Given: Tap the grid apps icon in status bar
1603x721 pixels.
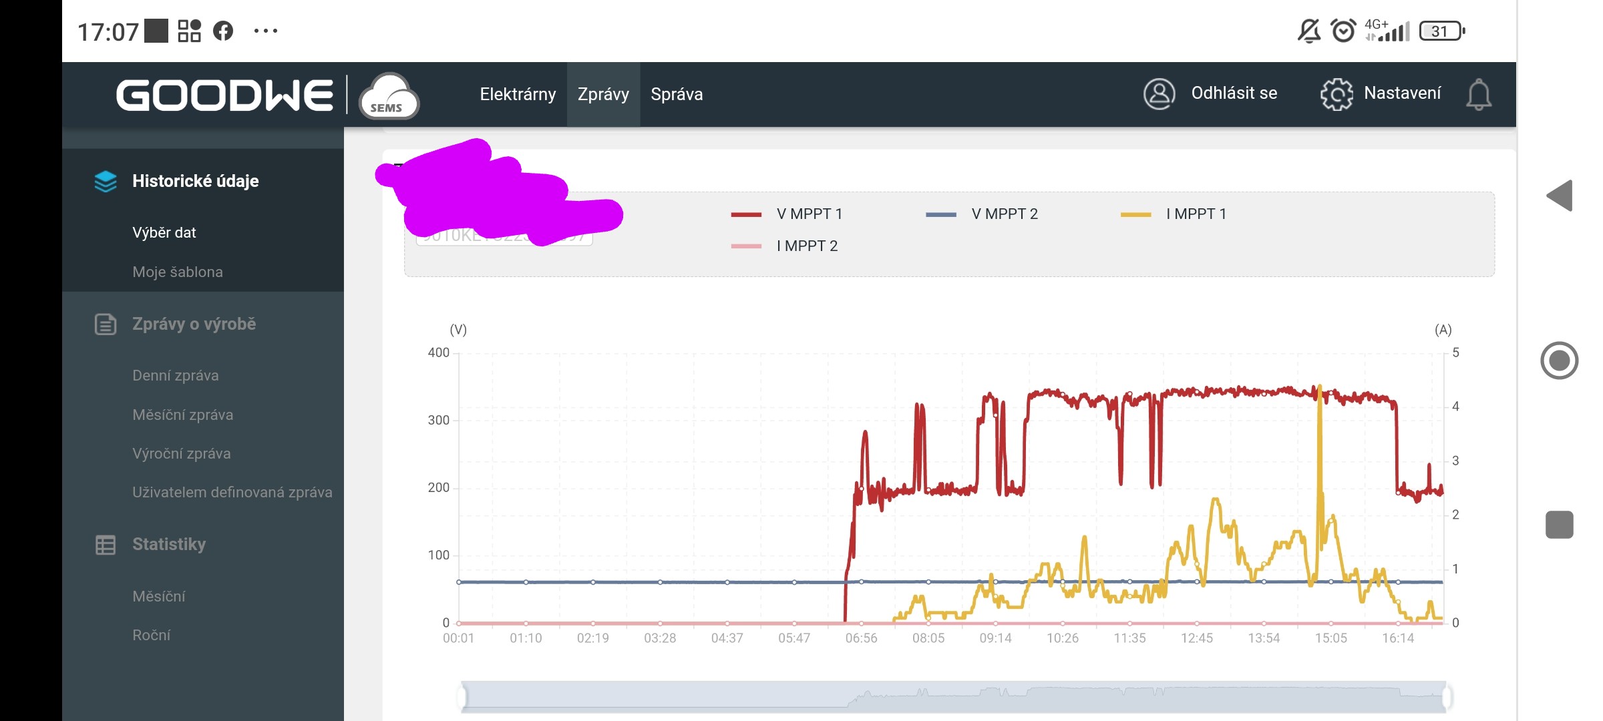Looking at the screenshot, I should [190, 31].
